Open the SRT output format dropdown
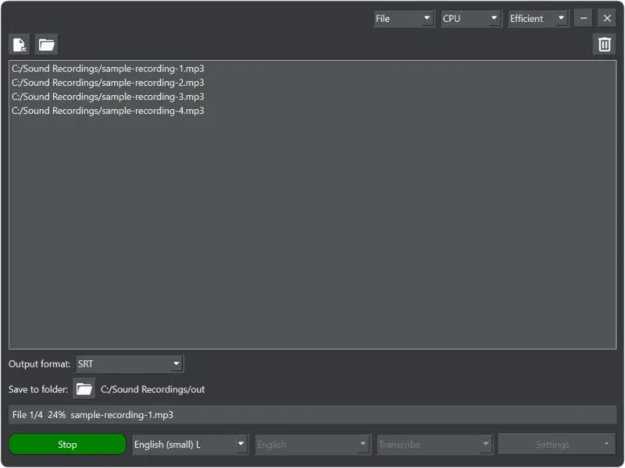Image resolution: width=625 pixels, height=468 pixels. [130, 363]
